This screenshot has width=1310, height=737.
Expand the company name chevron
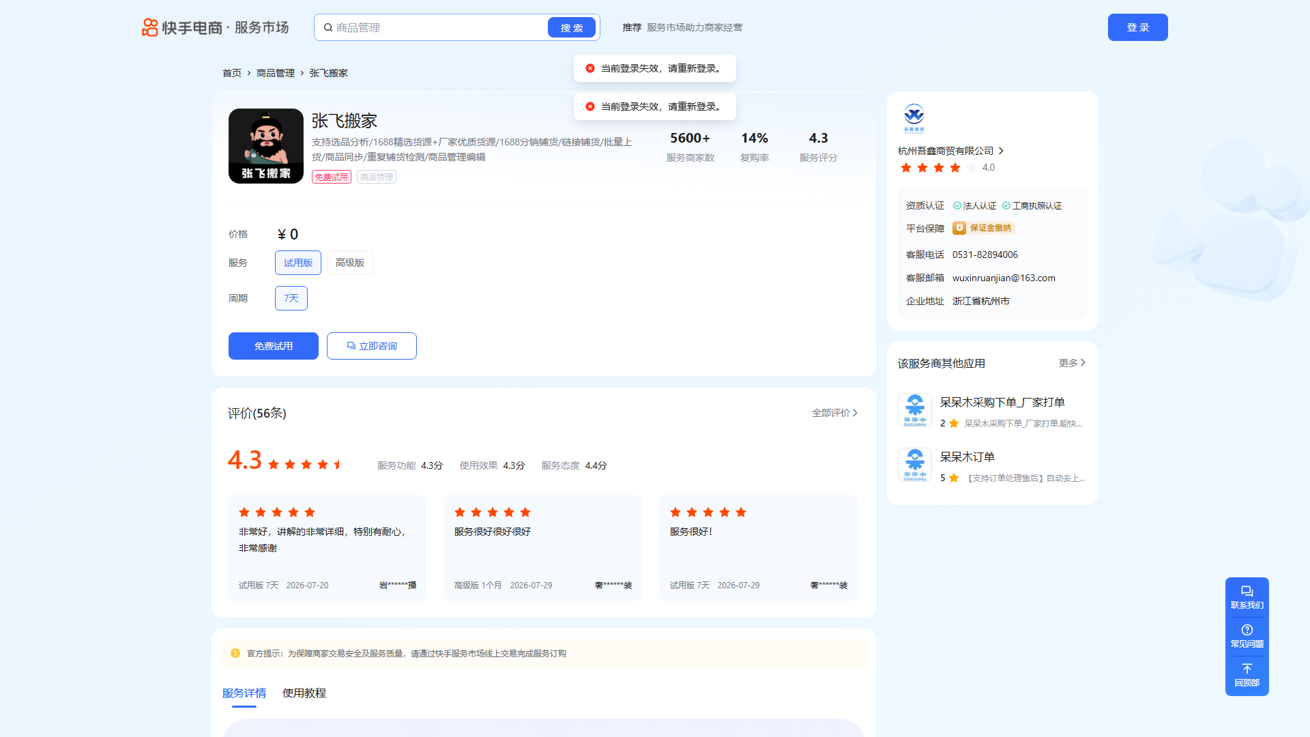point(1001,151)
